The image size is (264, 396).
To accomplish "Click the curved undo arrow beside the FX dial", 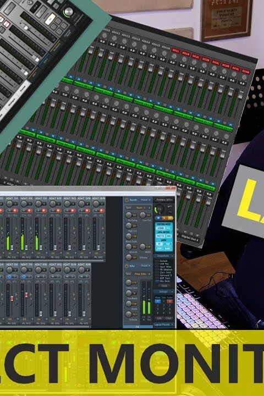I will (170, 207).
